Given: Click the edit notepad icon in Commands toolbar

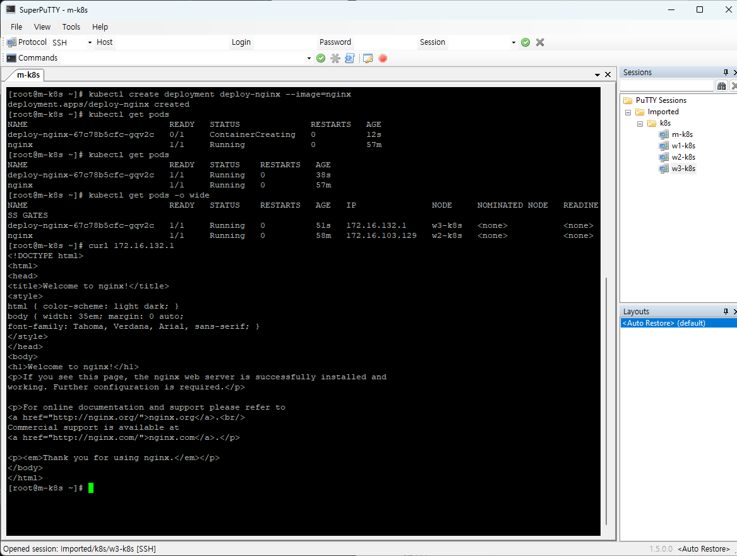Looking at the screenshot, I should 368,58.
